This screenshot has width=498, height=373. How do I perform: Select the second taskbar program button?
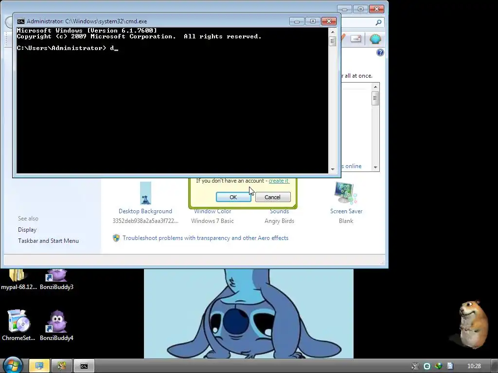pos(62,366)
